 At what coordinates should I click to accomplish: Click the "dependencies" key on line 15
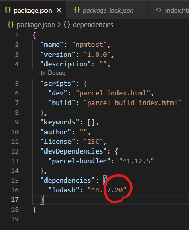pos(67,181)
